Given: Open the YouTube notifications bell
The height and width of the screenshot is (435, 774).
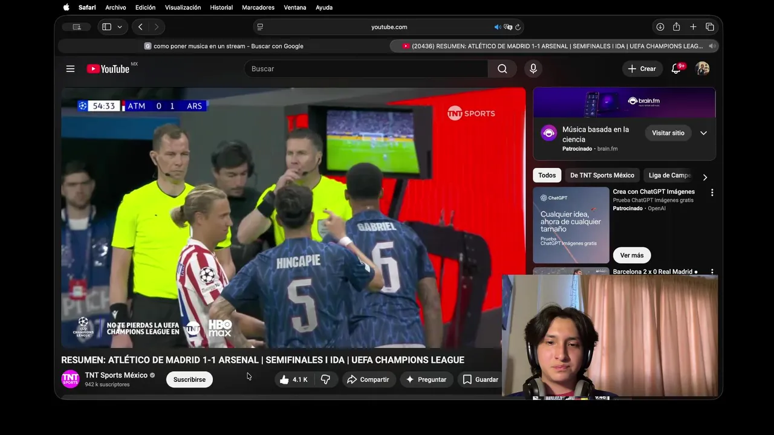Looking at the screenshot, I should pos(676,69).
